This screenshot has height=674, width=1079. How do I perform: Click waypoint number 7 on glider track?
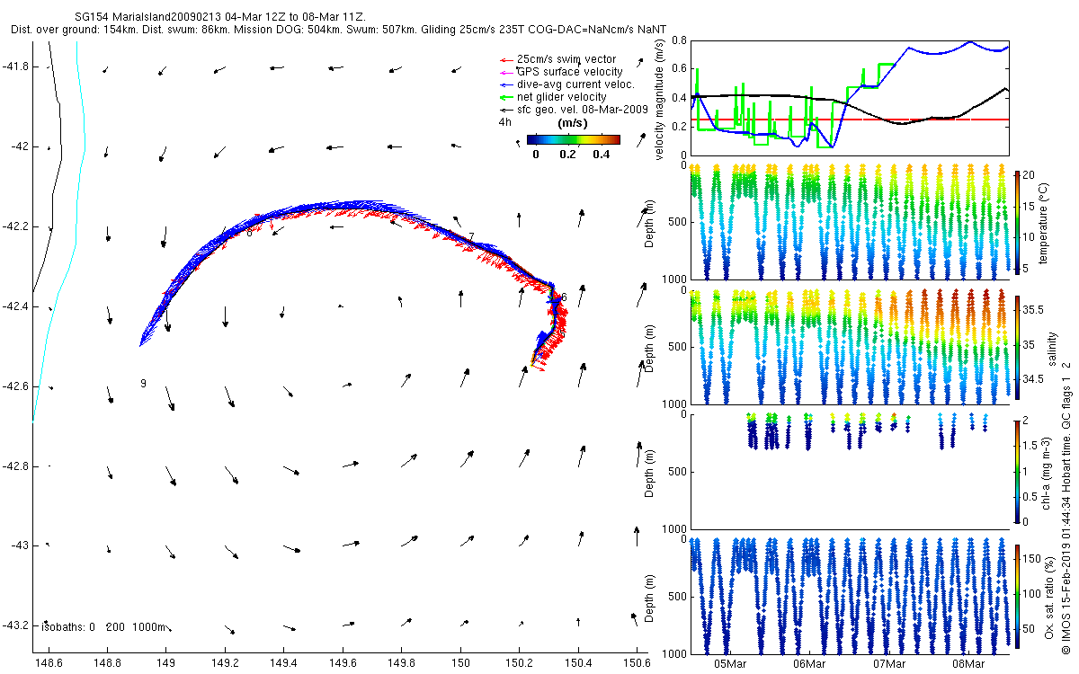(x=471, y=237)
